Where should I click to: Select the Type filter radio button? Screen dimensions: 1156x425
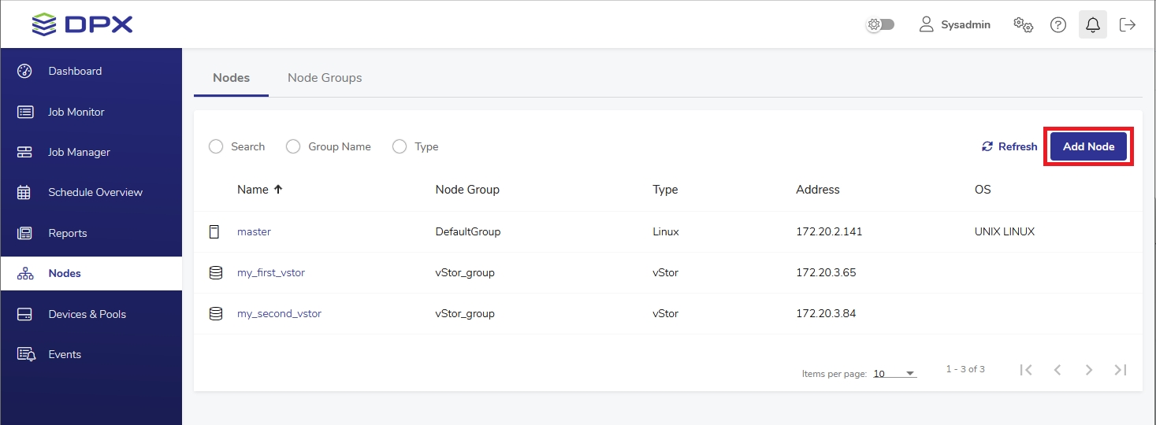pos(400,146)
